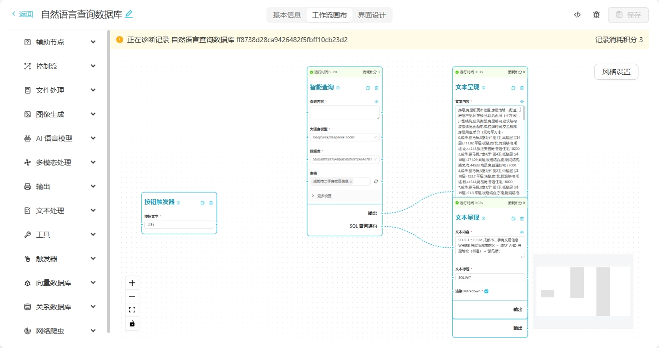Toggle the canvas lock icon
Screen dimensions: 659x348
[x=132, y=323]
